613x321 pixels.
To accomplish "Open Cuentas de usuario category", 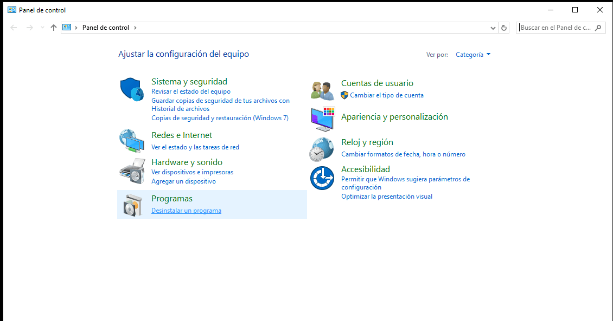I will [377, 83].
